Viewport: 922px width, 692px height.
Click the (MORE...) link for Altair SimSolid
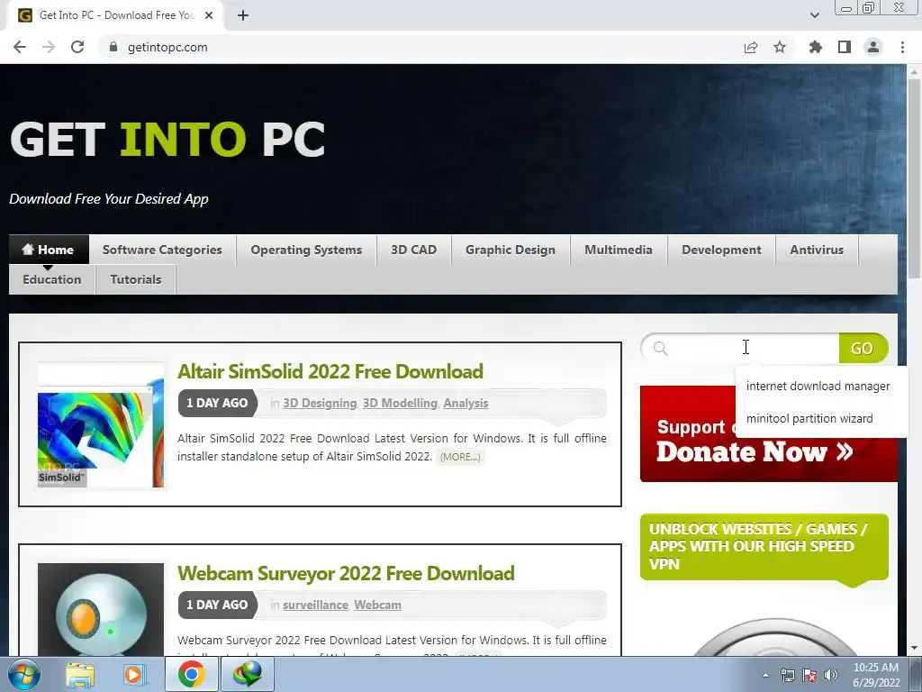460,457
